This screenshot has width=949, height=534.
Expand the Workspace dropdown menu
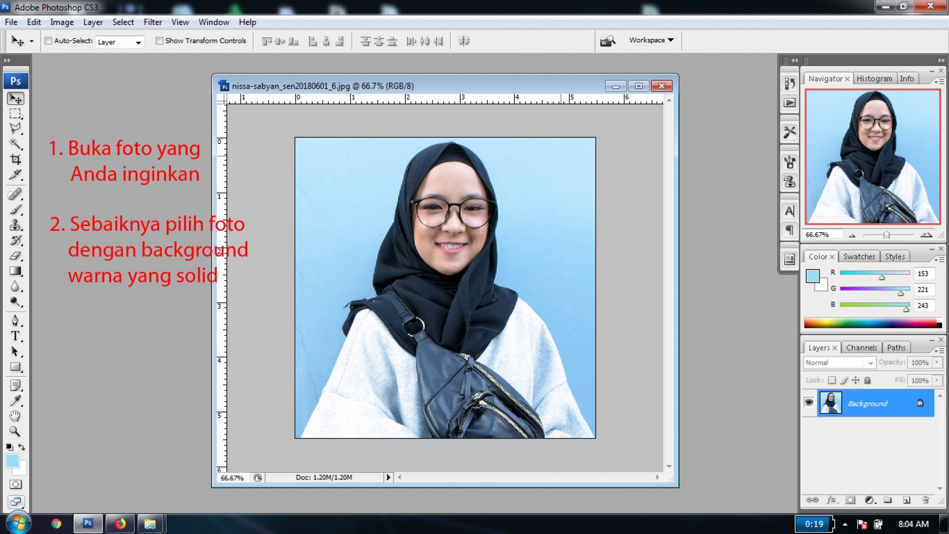(x=651, y=40)
